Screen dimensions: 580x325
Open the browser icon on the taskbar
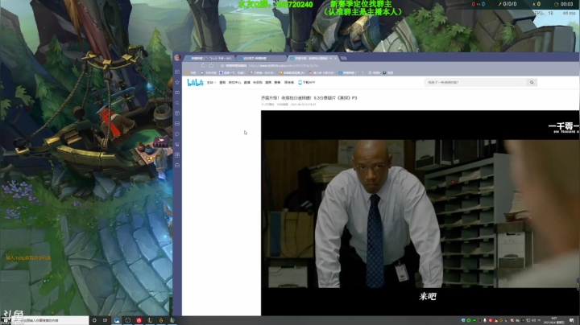[x=117, y=320]
